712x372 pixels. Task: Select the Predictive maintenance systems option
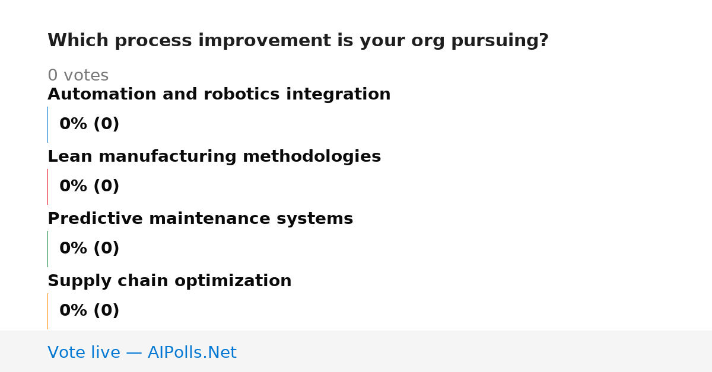pyautogui.click(x=201, y=219)
